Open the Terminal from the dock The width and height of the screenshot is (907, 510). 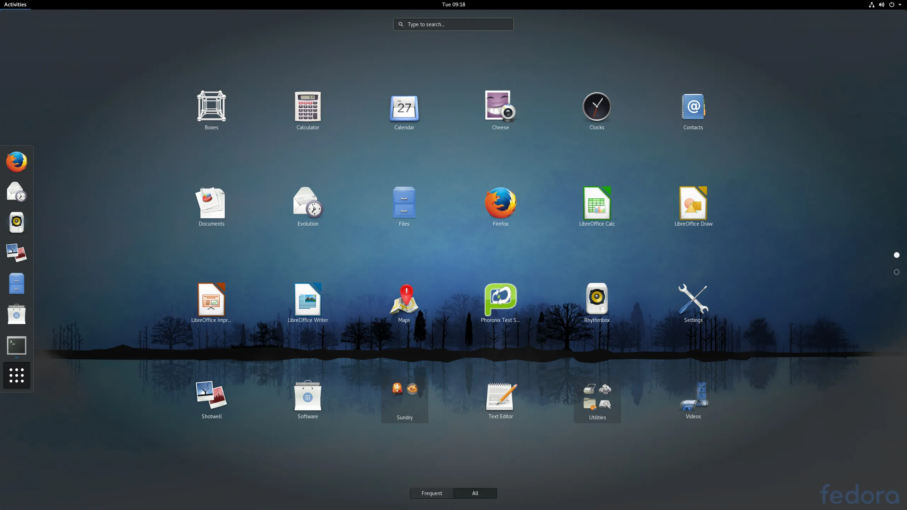(x=17, y=345)
